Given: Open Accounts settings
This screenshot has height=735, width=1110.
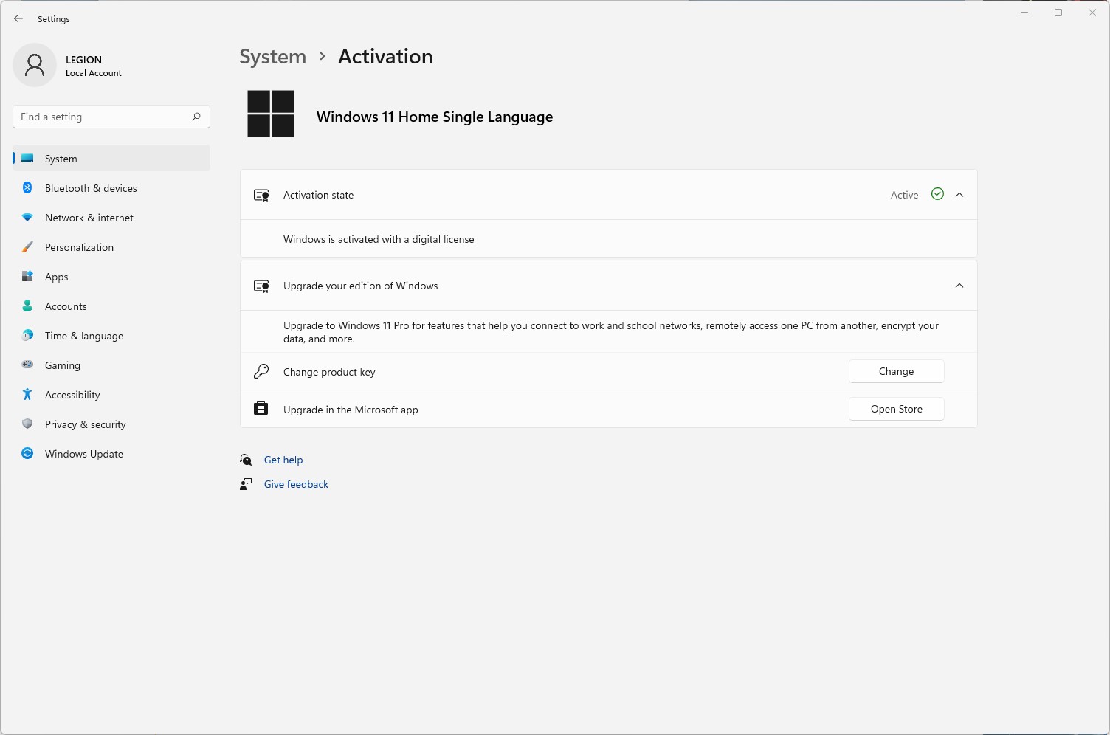Looking at the screenshot, I should [x=66, y=306].
